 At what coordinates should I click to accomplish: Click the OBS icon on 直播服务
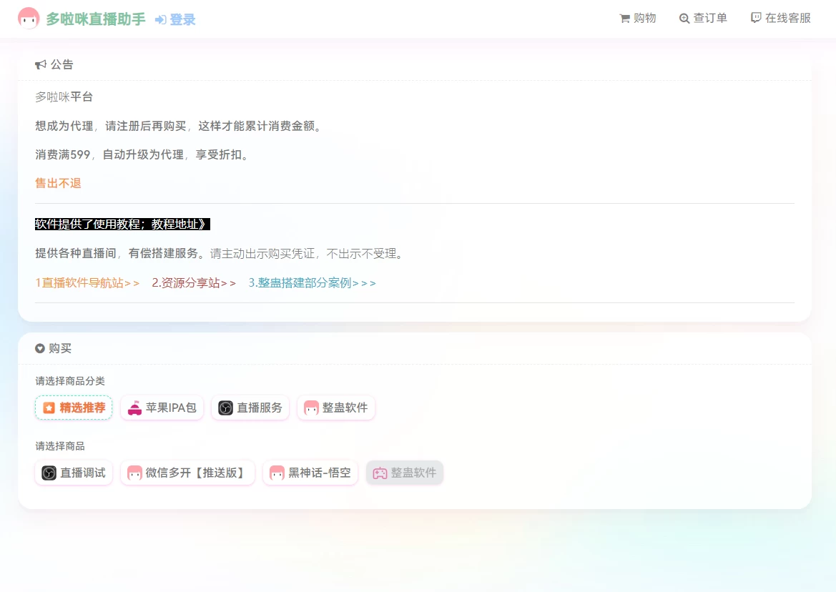(225, 408)
